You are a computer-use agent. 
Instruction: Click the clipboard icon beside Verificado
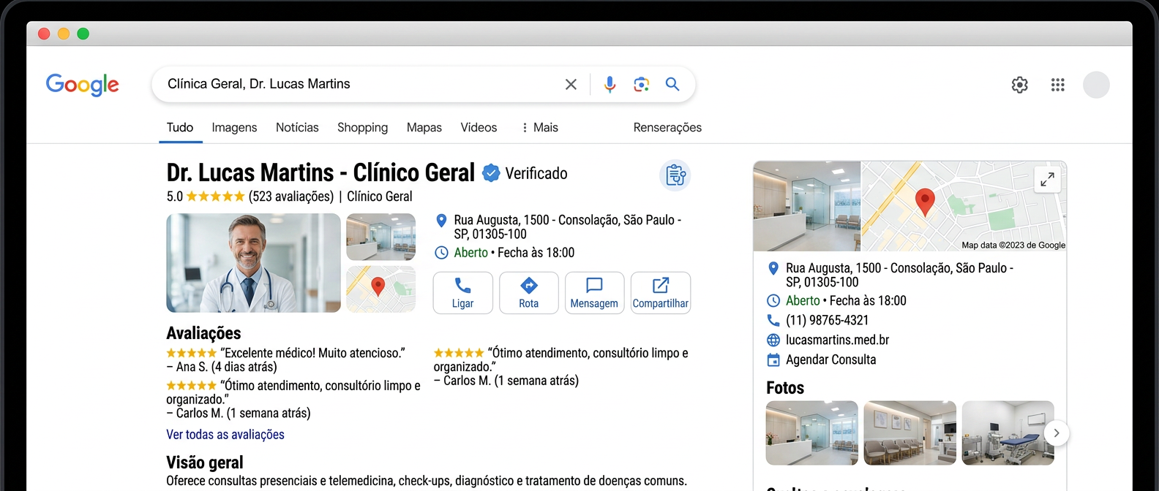point(675,175)
